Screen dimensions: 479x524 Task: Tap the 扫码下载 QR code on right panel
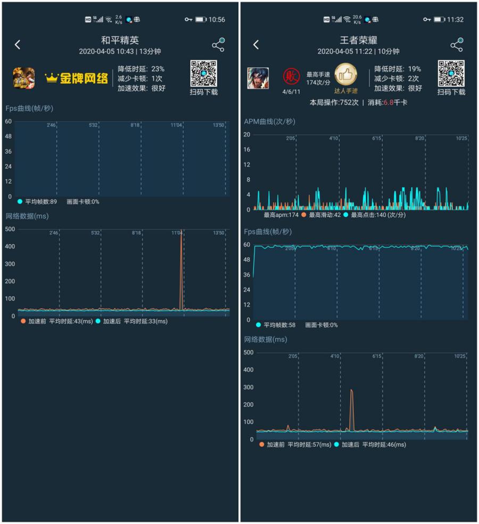pos(451,74)
